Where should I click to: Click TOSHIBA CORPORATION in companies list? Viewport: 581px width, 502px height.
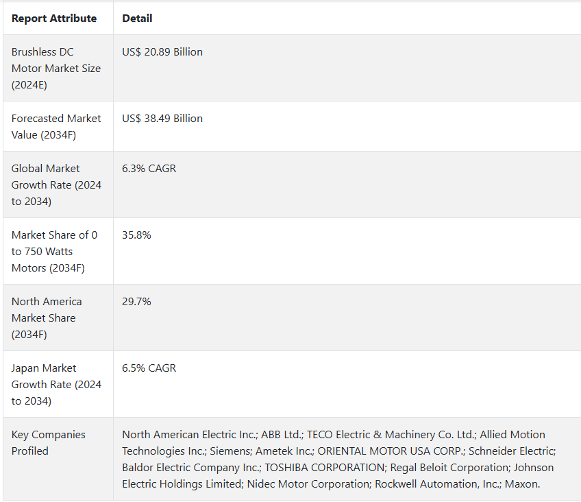point(325,467)
